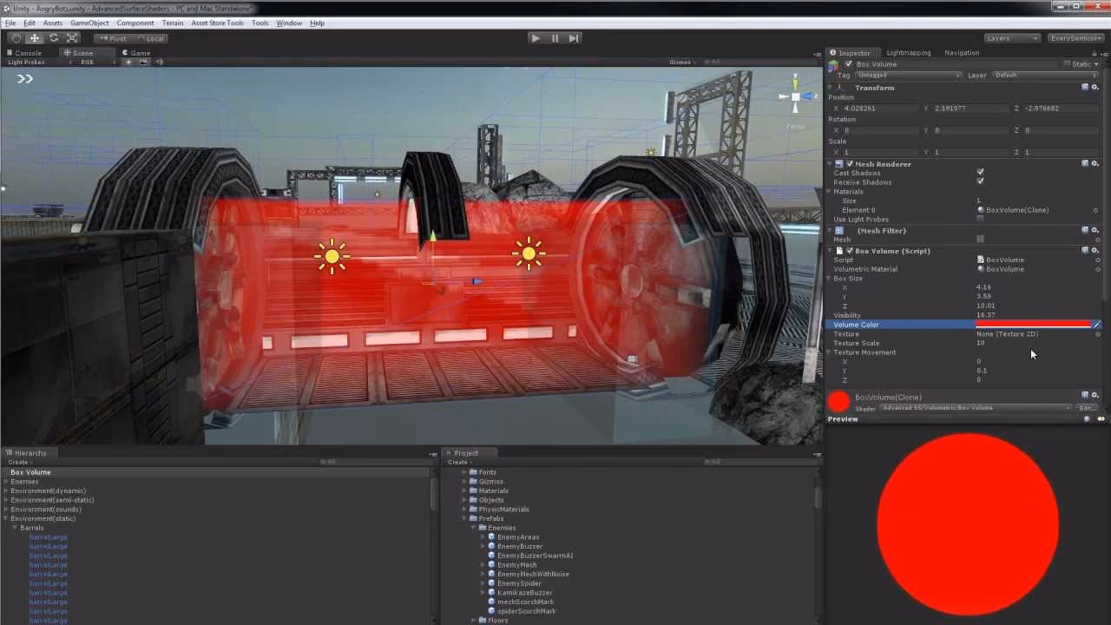
Task: Toggle Local handle rotation button
Action: click(151, 38)
